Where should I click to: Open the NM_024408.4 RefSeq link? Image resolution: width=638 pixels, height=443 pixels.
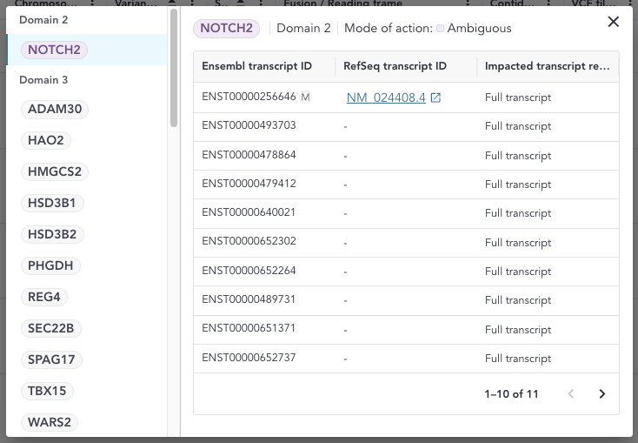pyautogui.click(x=386, y=97)
